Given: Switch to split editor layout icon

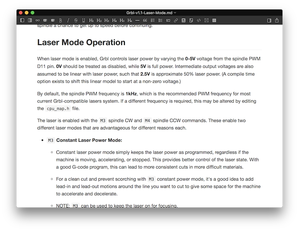Looking at the screenshot, I should [30, 20].
